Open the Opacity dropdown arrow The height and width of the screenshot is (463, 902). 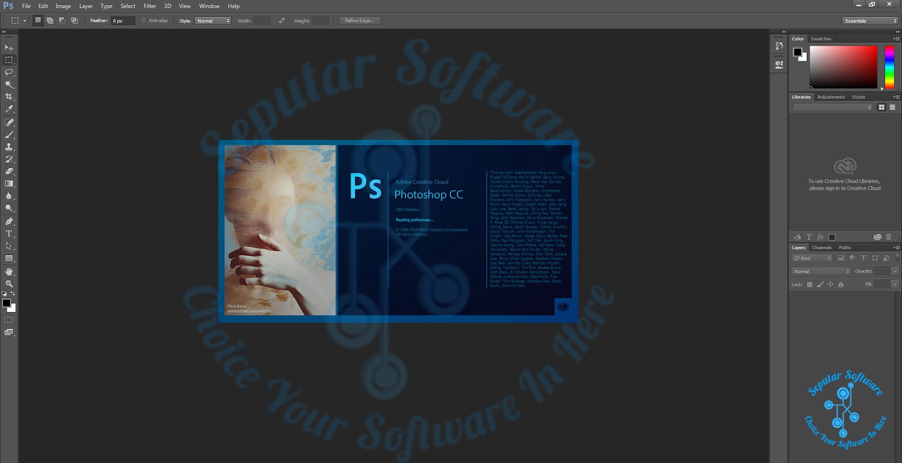coord(895,271)
